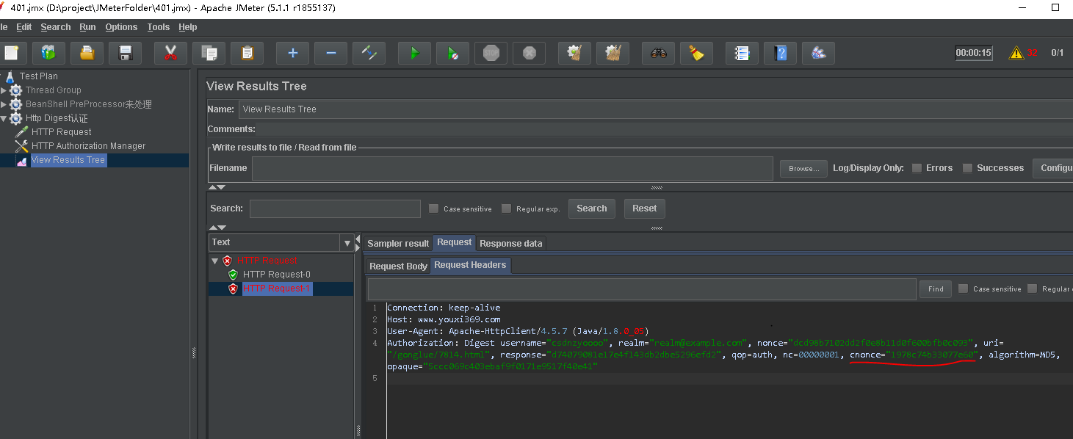This screenshot has height=439, width=1073.
Task: Click the upper panel divider arrows
Action: click(x=217, y=188)
